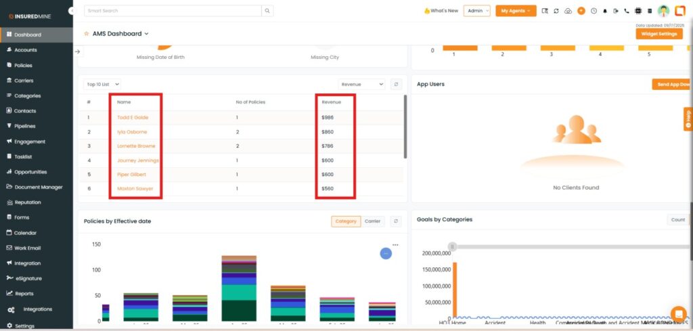Click the Widget Settings button
This screenshot has height=331, width=693.
[x=658, y=33]
